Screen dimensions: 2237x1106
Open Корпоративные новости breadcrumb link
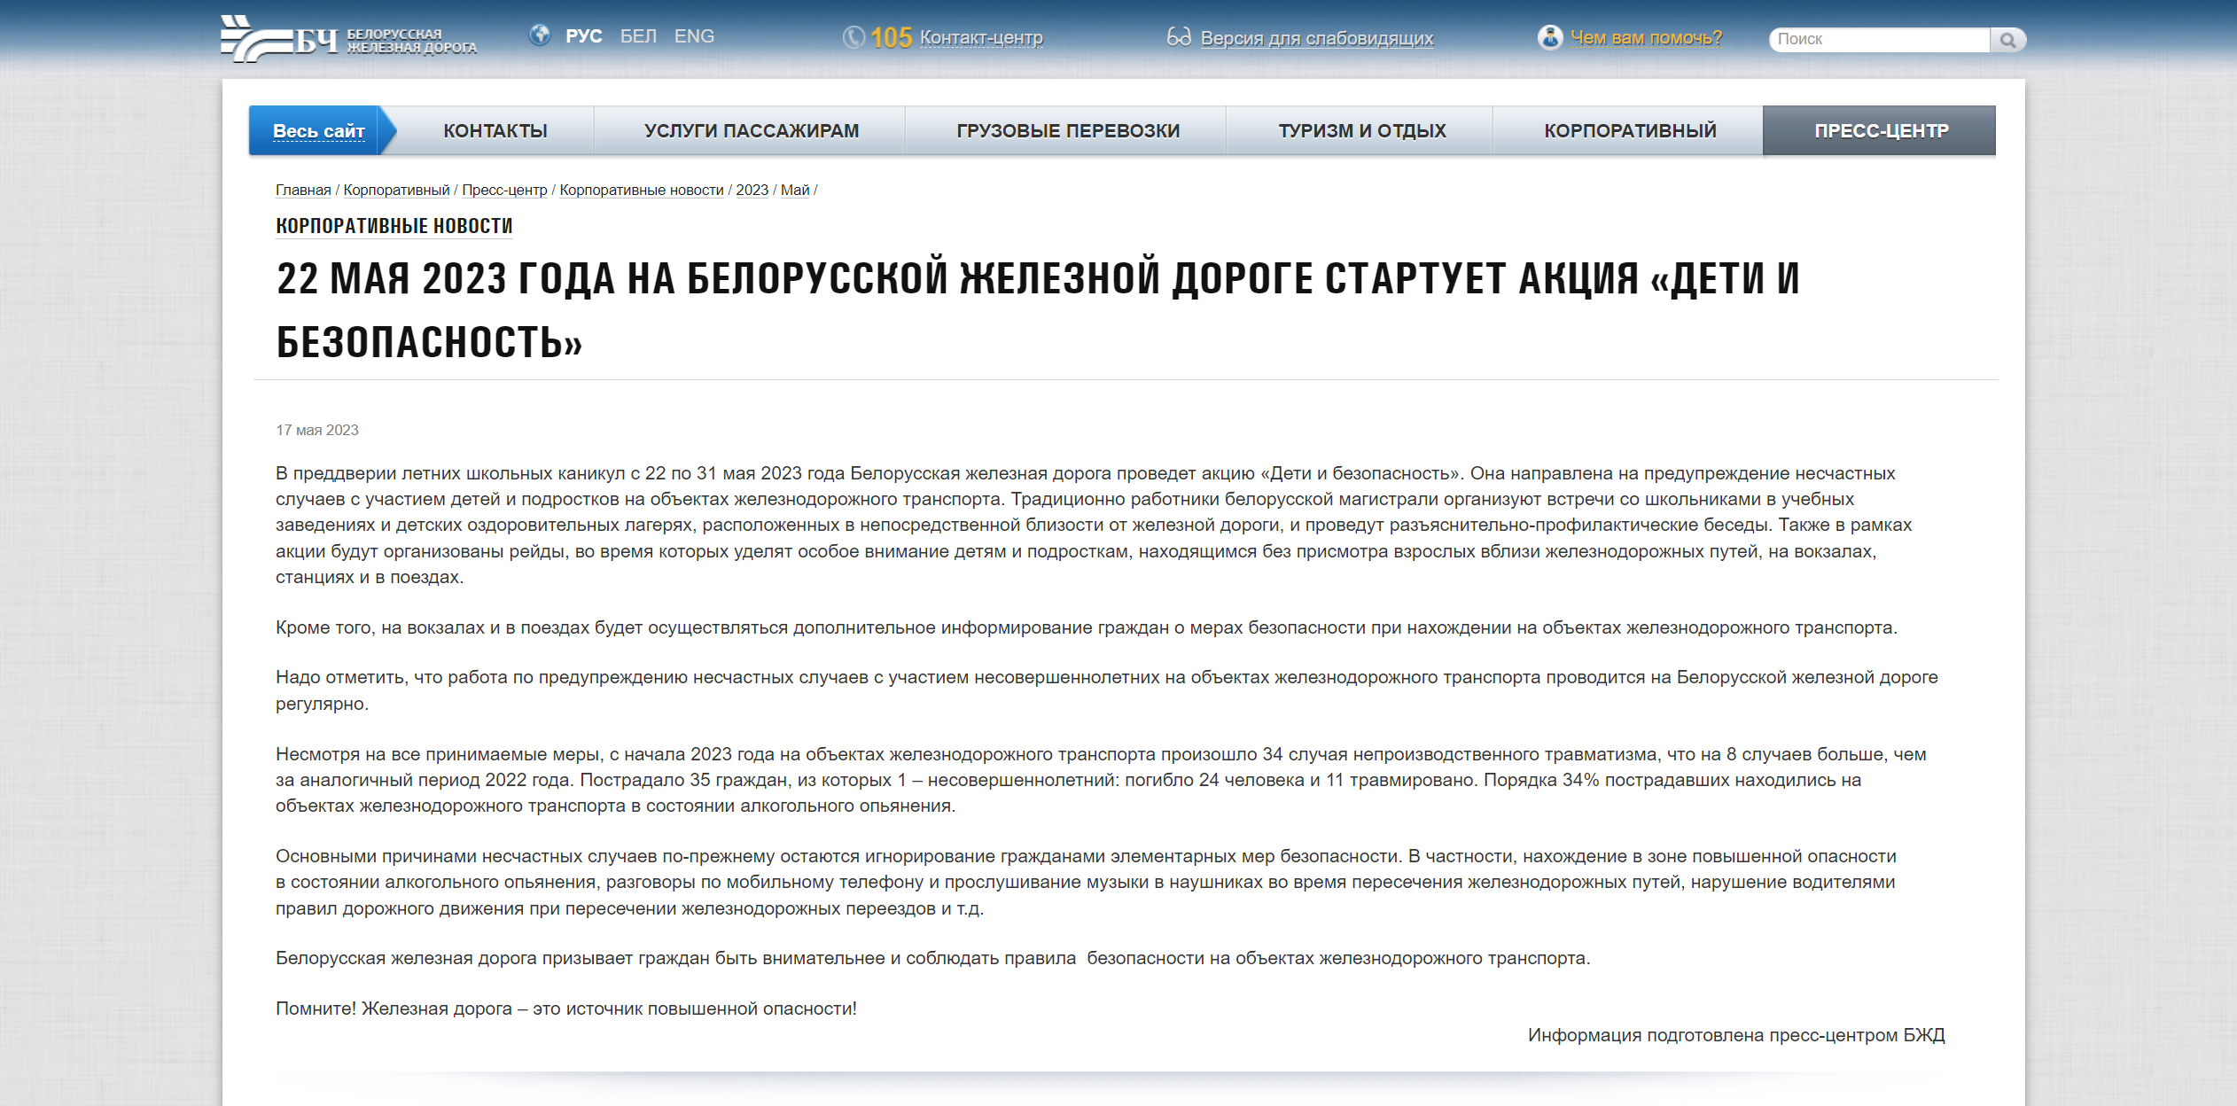(641, 190)
